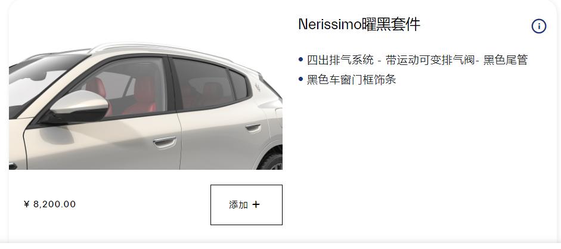
Task: Click the red front seat through the window
Action: tap(142, 96)
